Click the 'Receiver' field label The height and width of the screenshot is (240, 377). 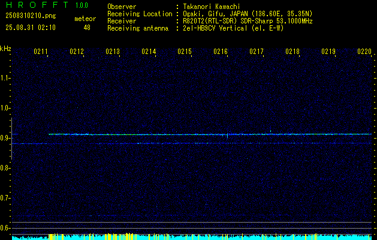(x=122, y=21)
